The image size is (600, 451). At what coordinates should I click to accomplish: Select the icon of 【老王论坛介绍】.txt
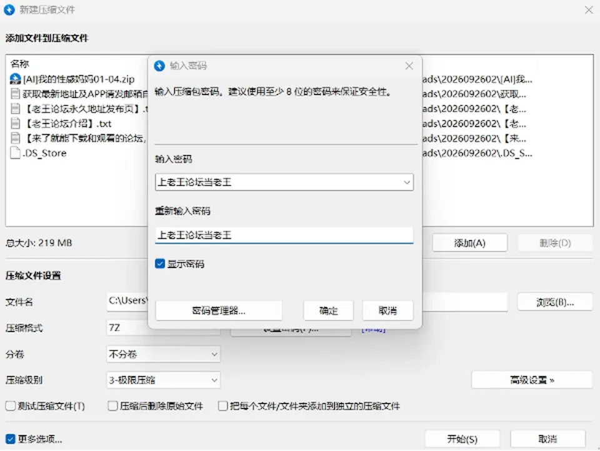click(x=15, y=124)
